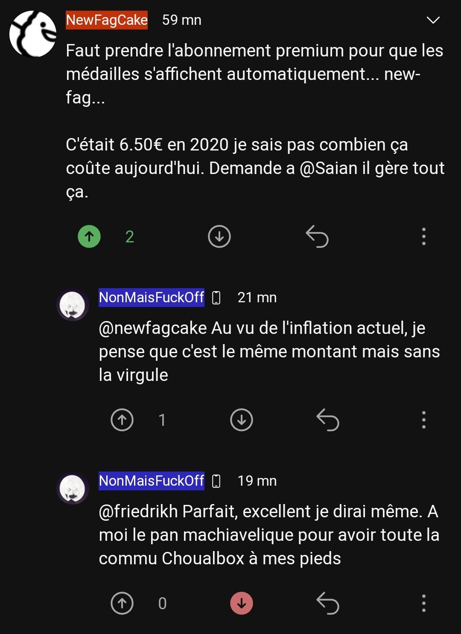Open NonMaisFuckOff's profile from the 21 mn comment
This screenshot has width=461, height=634.
tap(152, 297)
